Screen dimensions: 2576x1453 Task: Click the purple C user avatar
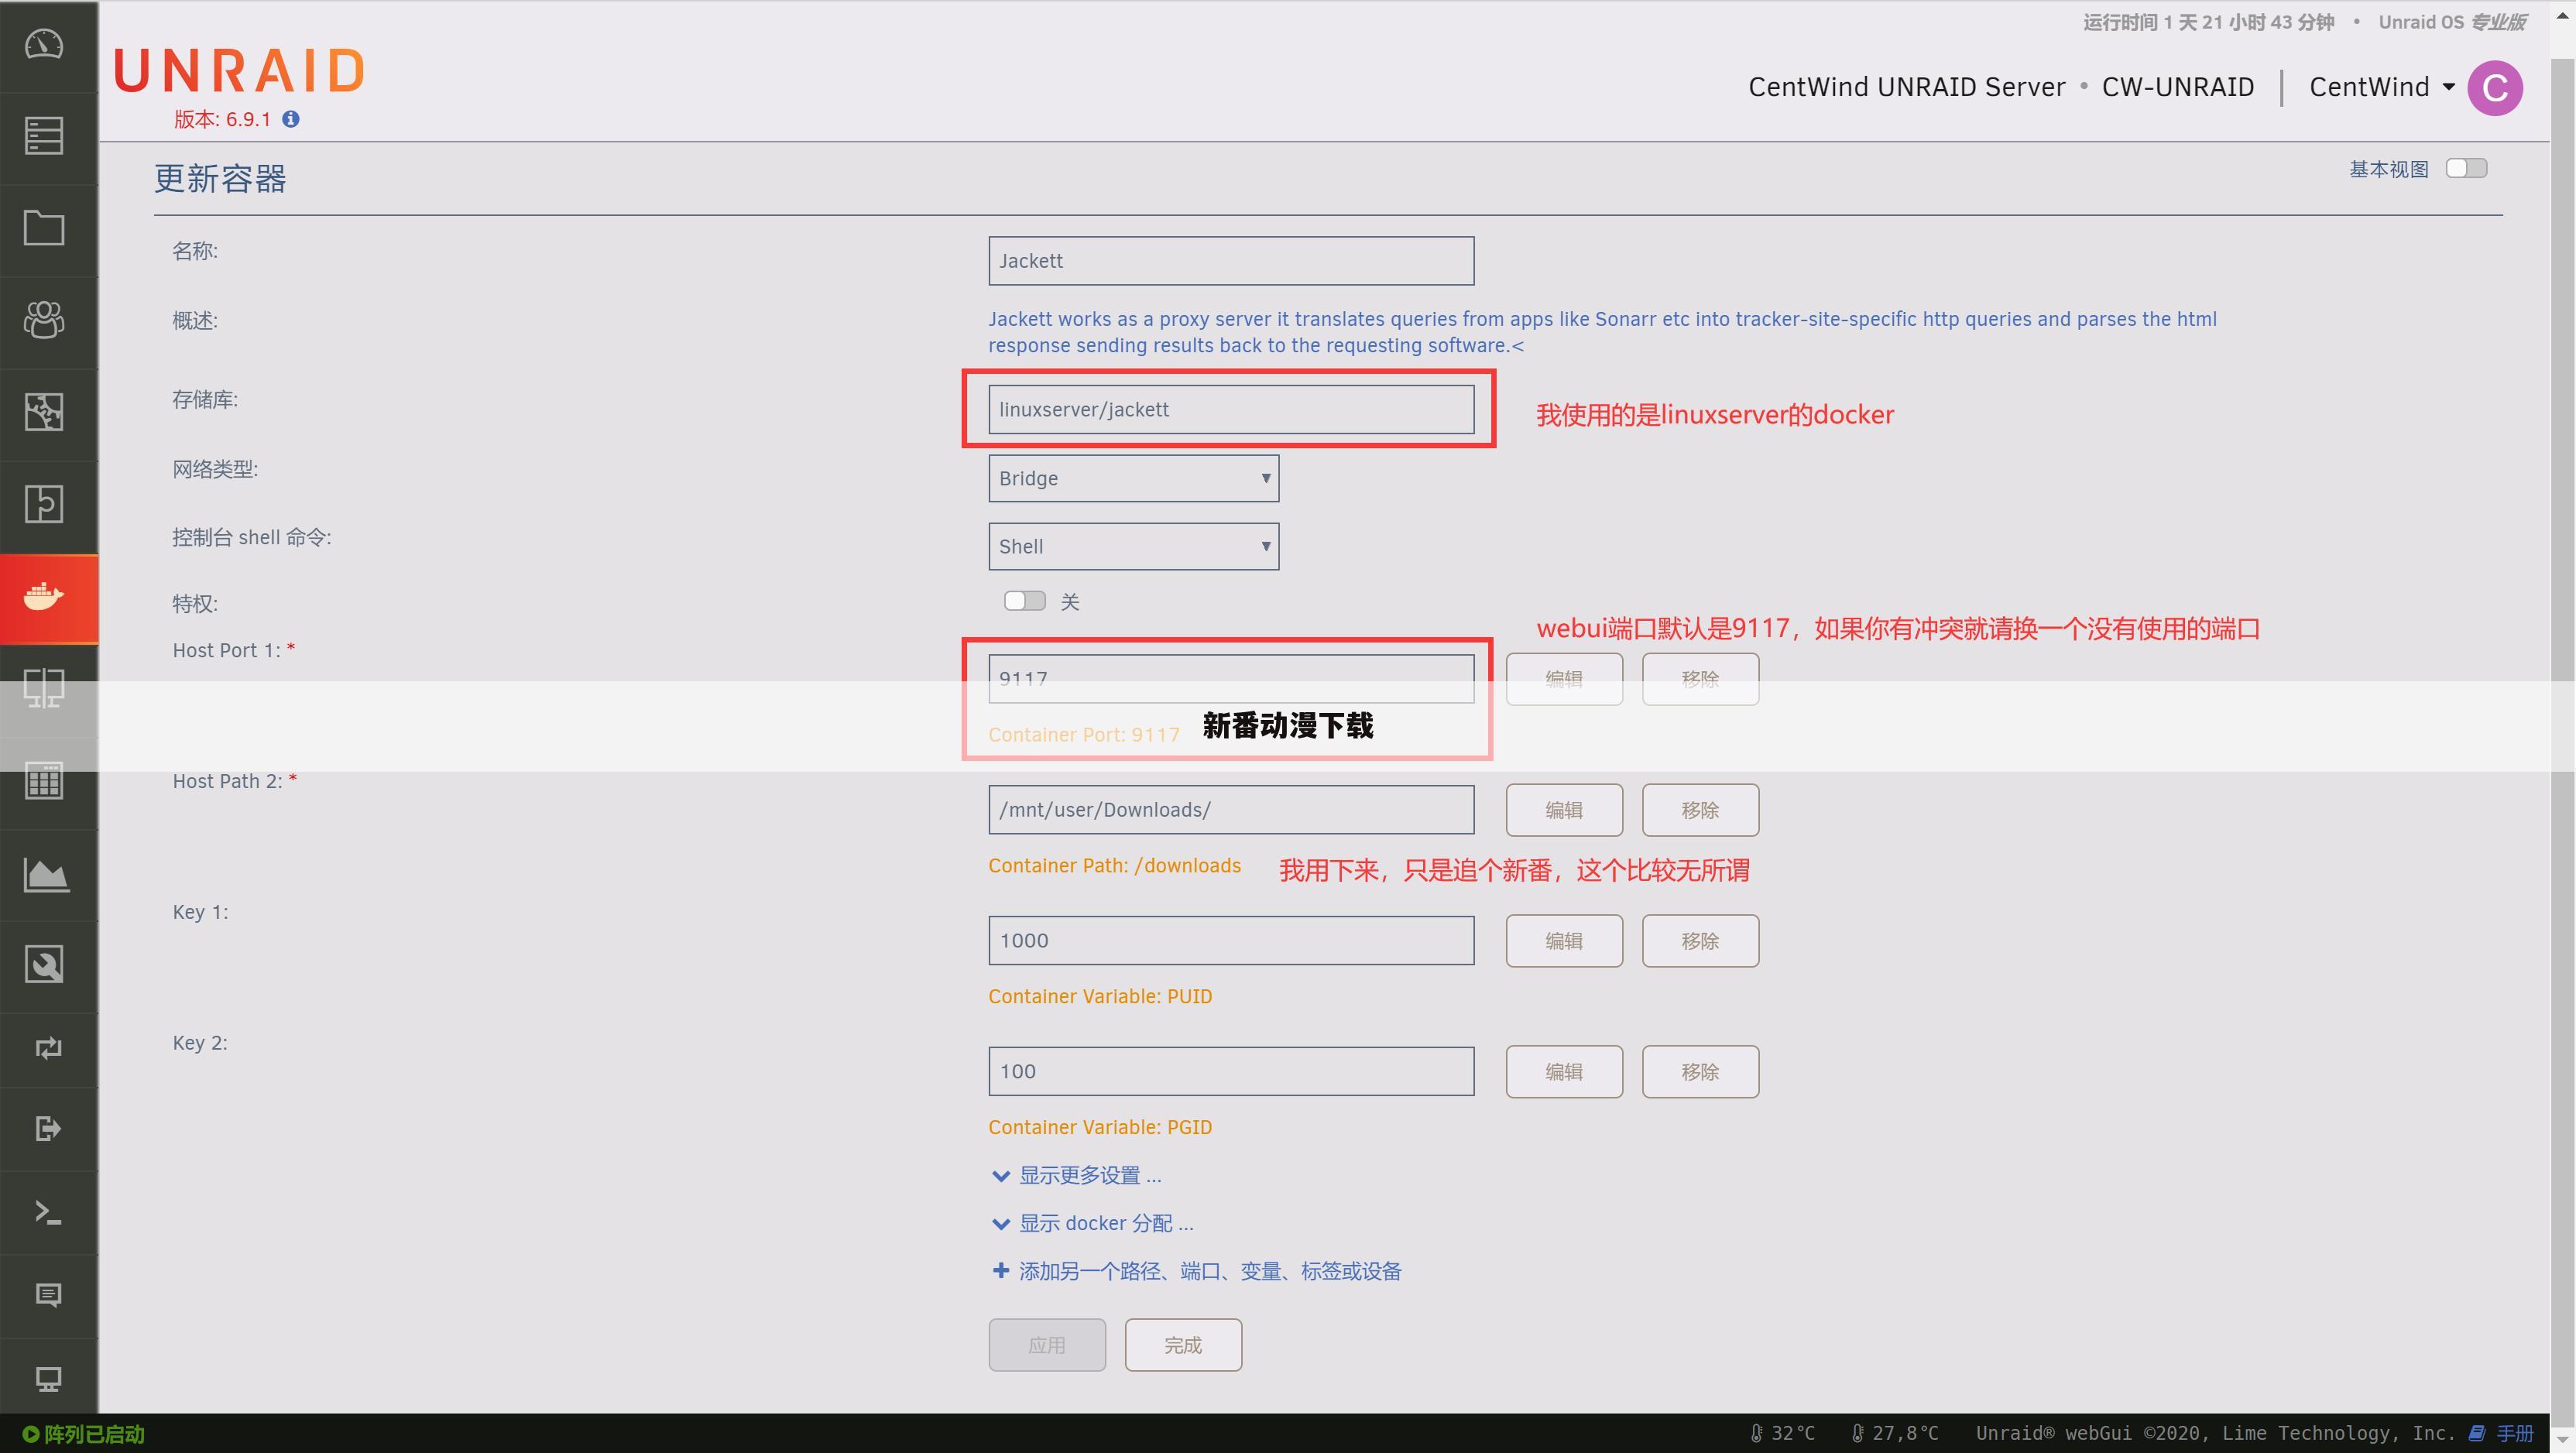tap(2495, 88)
